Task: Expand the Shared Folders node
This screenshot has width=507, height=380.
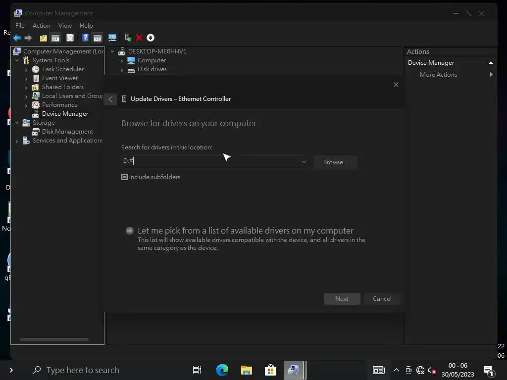Action: click(x=26, y=87)
